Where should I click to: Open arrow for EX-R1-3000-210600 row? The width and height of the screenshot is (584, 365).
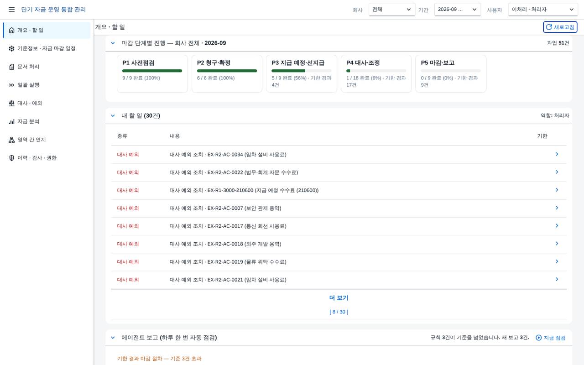[557, 190]
